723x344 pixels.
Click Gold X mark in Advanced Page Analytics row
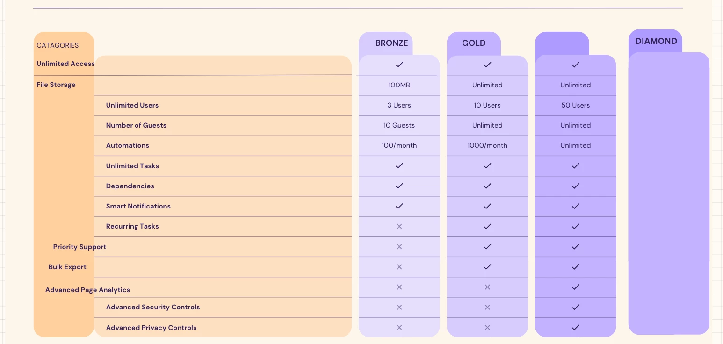coord(487,287)
